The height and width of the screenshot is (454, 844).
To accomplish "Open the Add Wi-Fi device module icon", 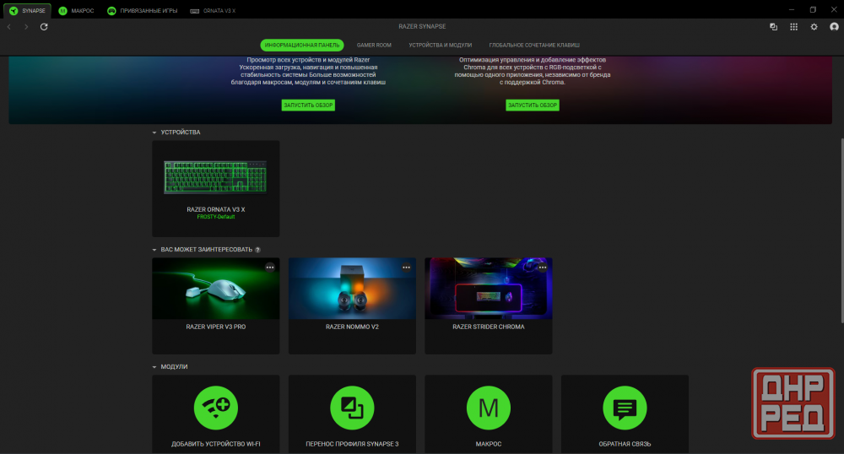I will (216, 408).
